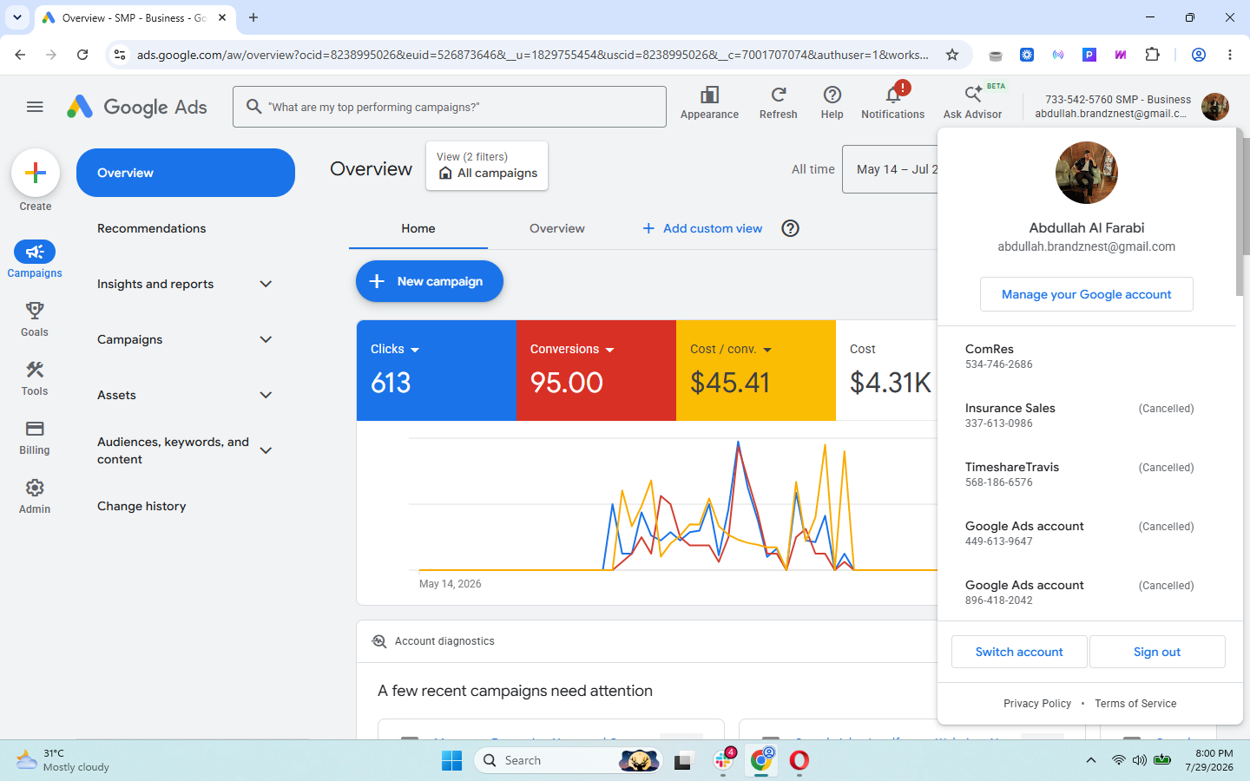The image size is (1250, 781).
Task: Select the Insurance Sales account
Action: point(1087,415)
